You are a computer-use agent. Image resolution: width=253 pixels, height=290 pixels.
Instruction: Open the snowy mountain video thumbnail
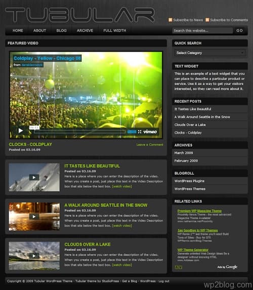click(x=34, y=177)
